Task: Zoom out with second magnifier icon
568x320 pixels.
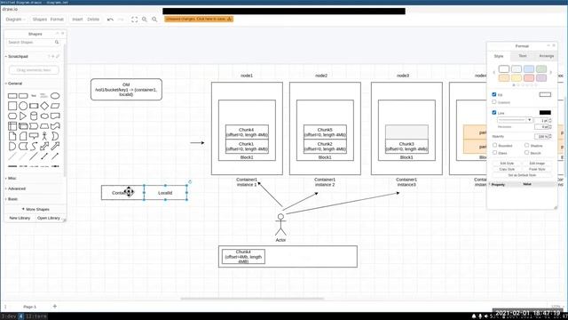Action: click(x=154, y=20)
